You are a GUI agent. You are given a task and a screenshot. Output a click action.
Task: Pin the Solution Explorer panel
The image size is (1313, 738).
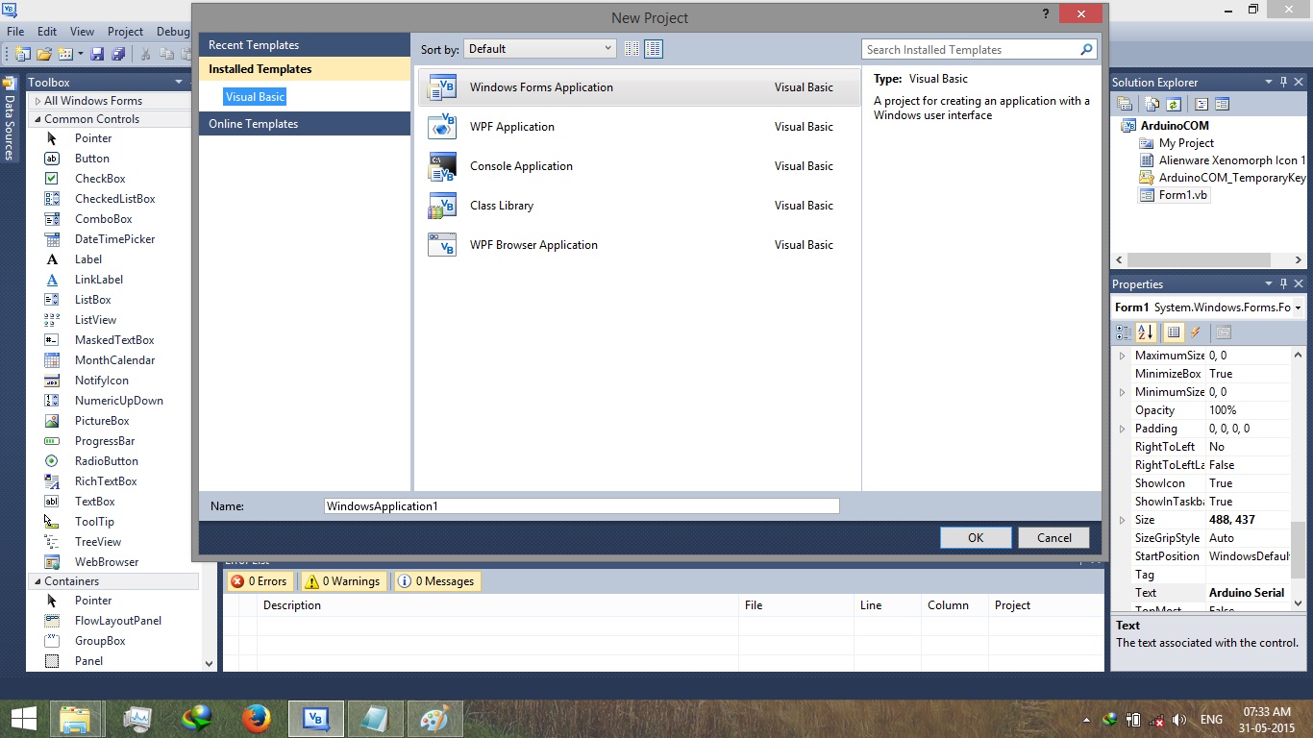coord(1283,83)
